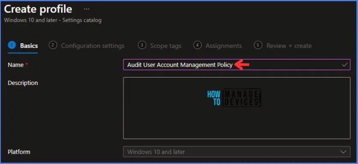
Task: Jump to Review + create step
Action: pos(283,46)
